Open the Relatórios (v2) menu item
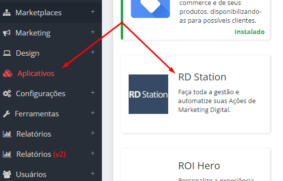 pos(41,154)
